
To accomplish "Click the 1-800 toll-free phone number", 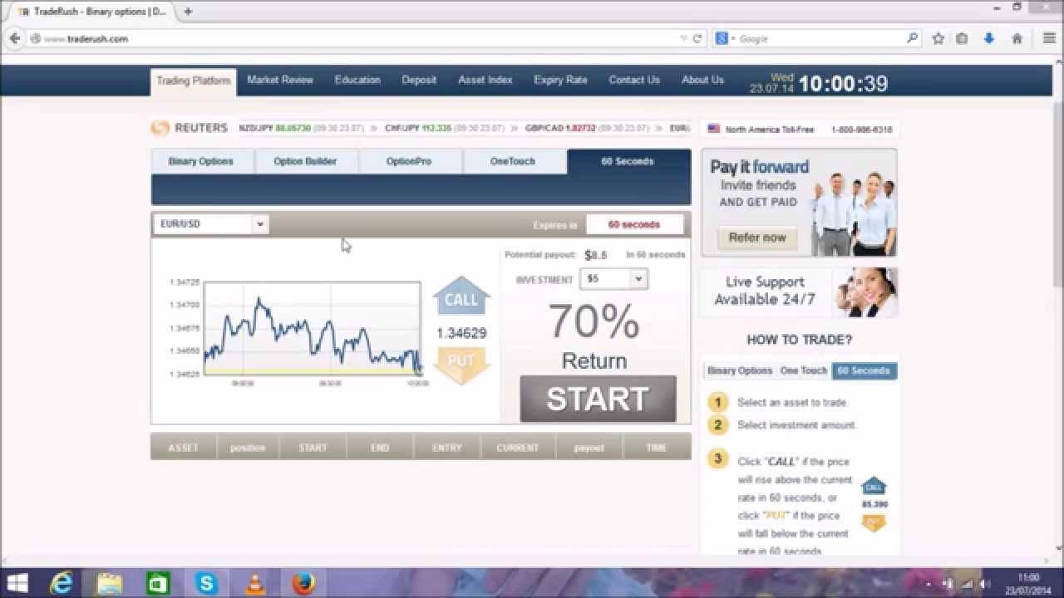I will click(862, 130).
